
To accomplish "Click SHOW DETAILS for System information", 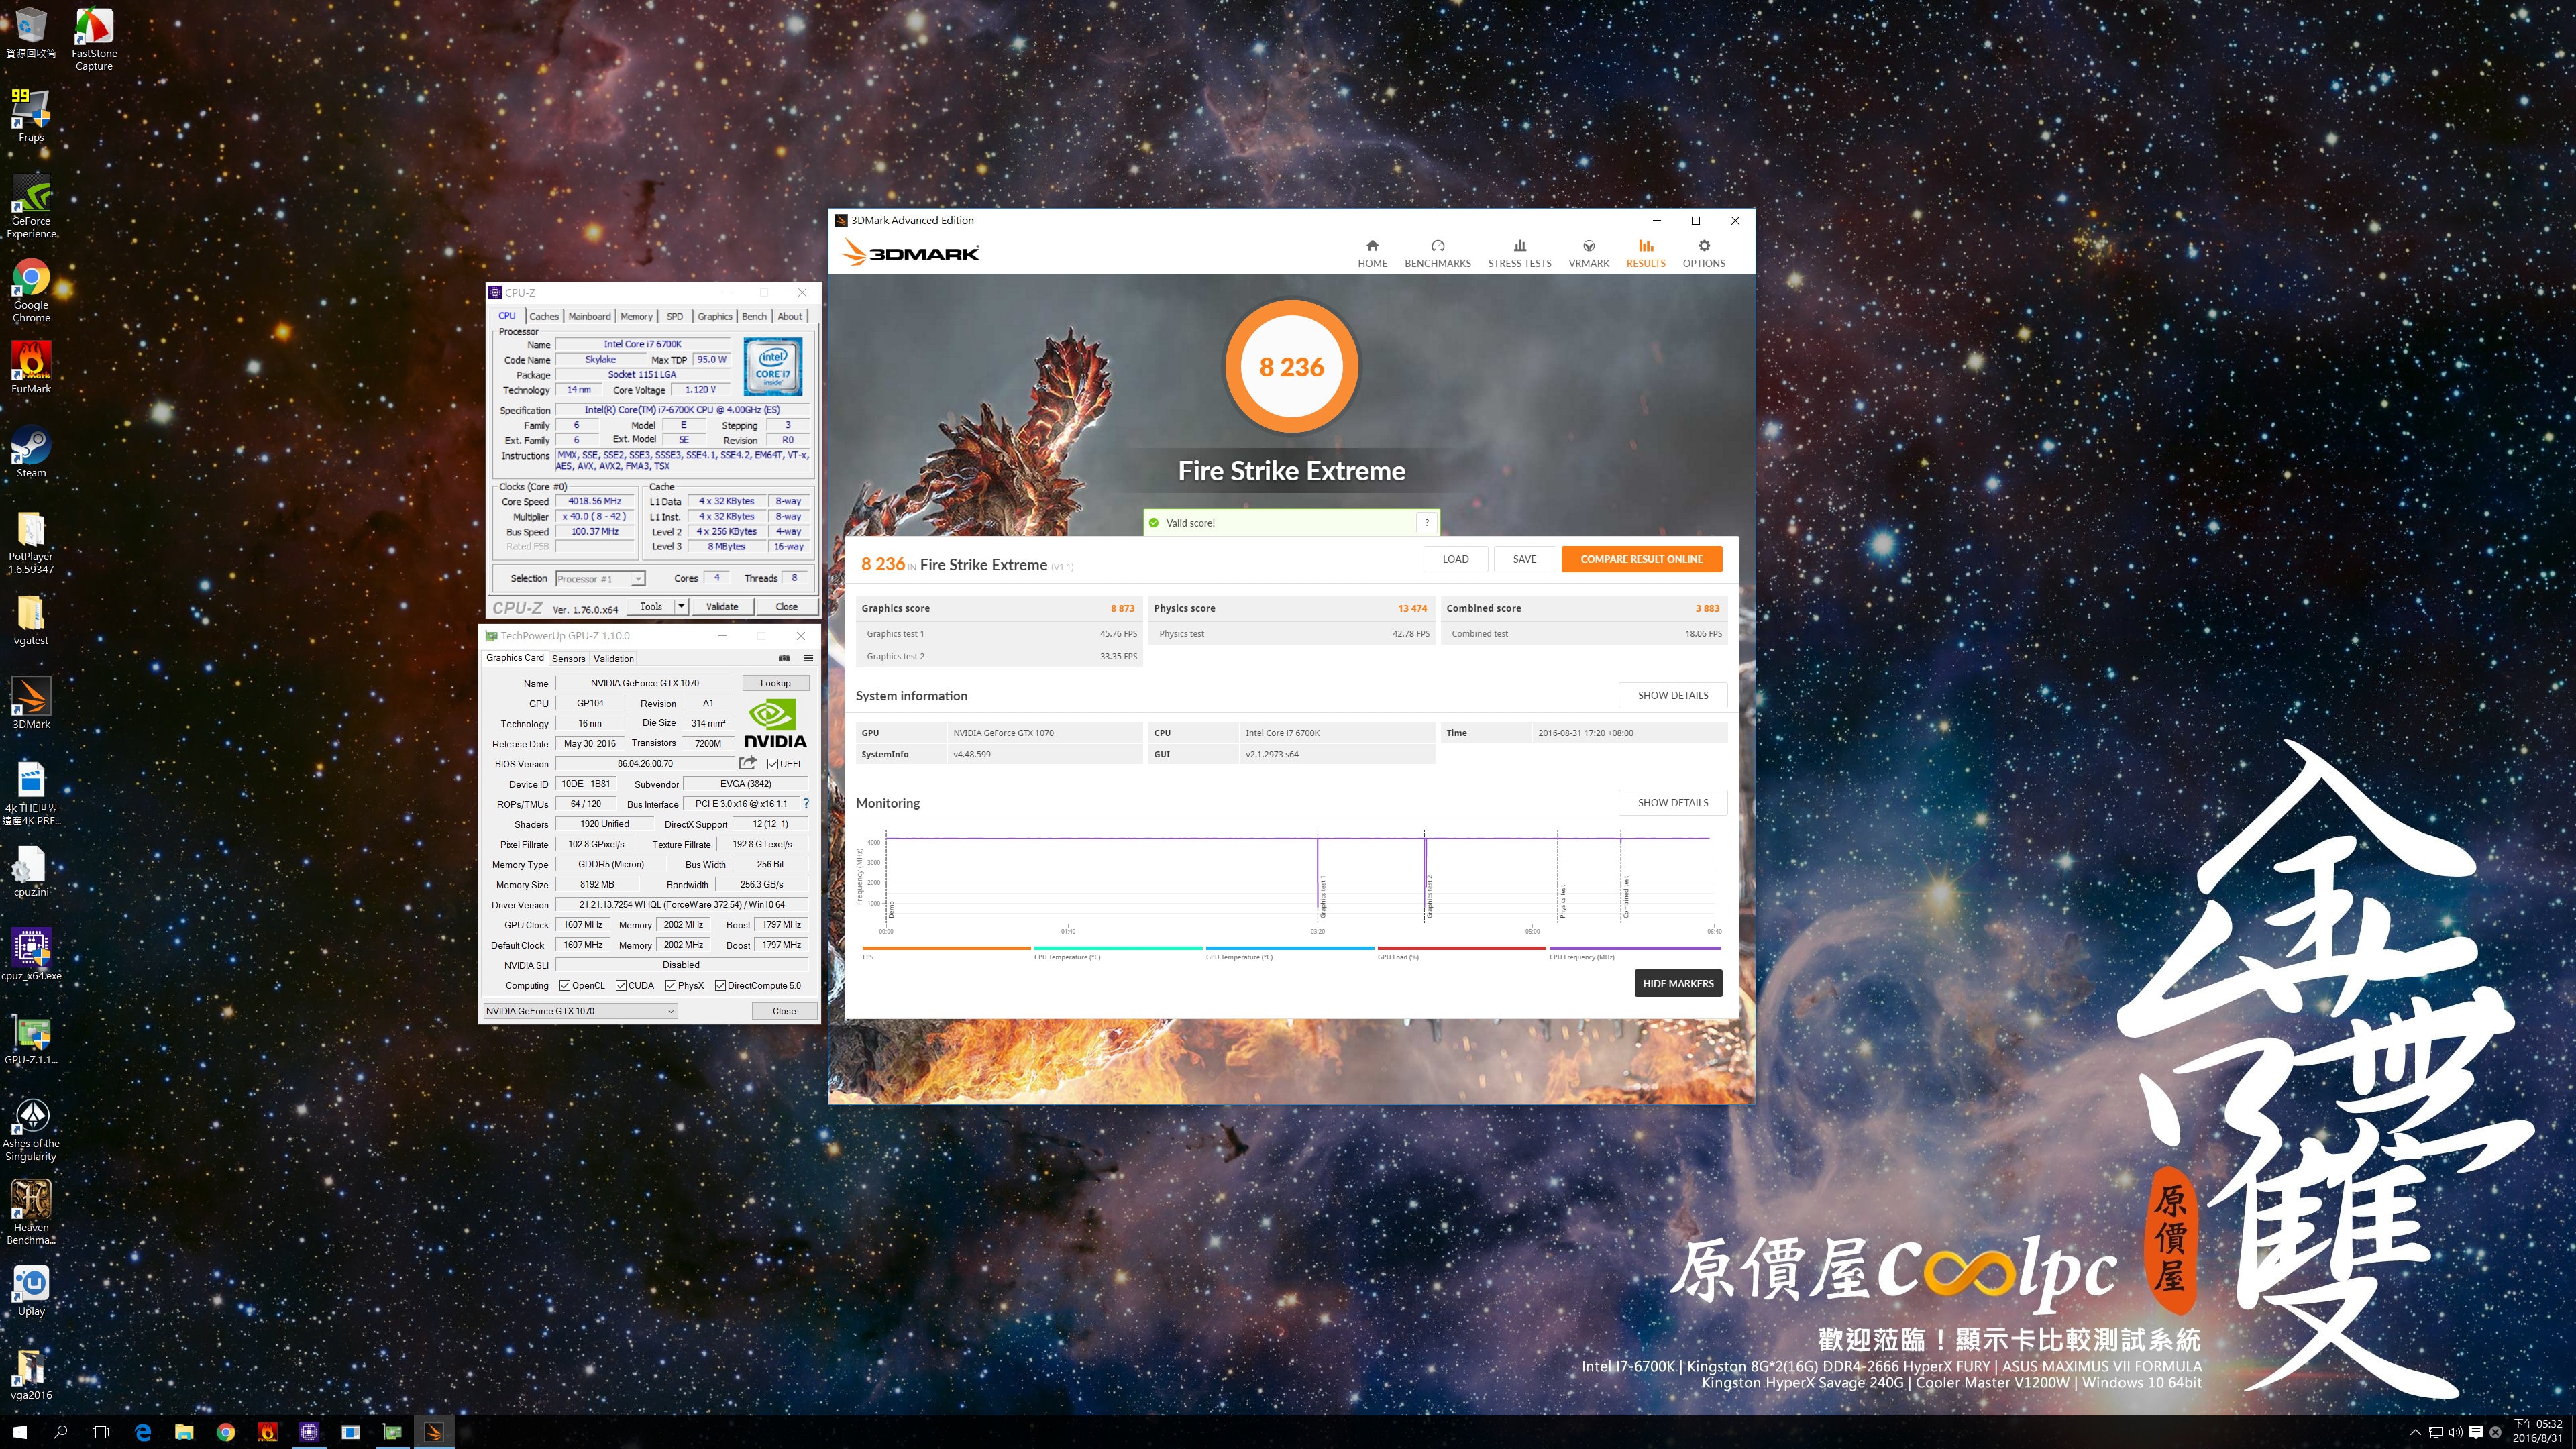I will (x=1672, y=695).
